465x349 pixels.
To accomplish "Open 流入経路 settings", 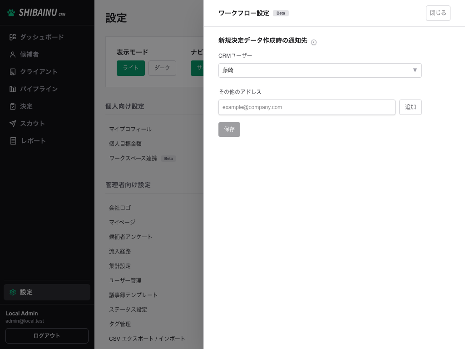I will 120,251.
